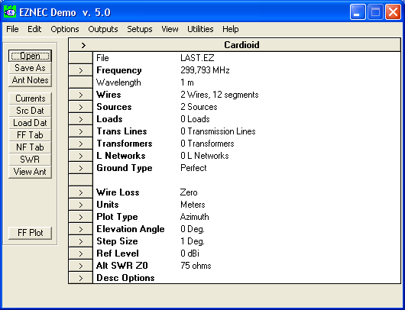Click the EZNEC app icon in title bar

pyautogui.click(x=10, y=12)
